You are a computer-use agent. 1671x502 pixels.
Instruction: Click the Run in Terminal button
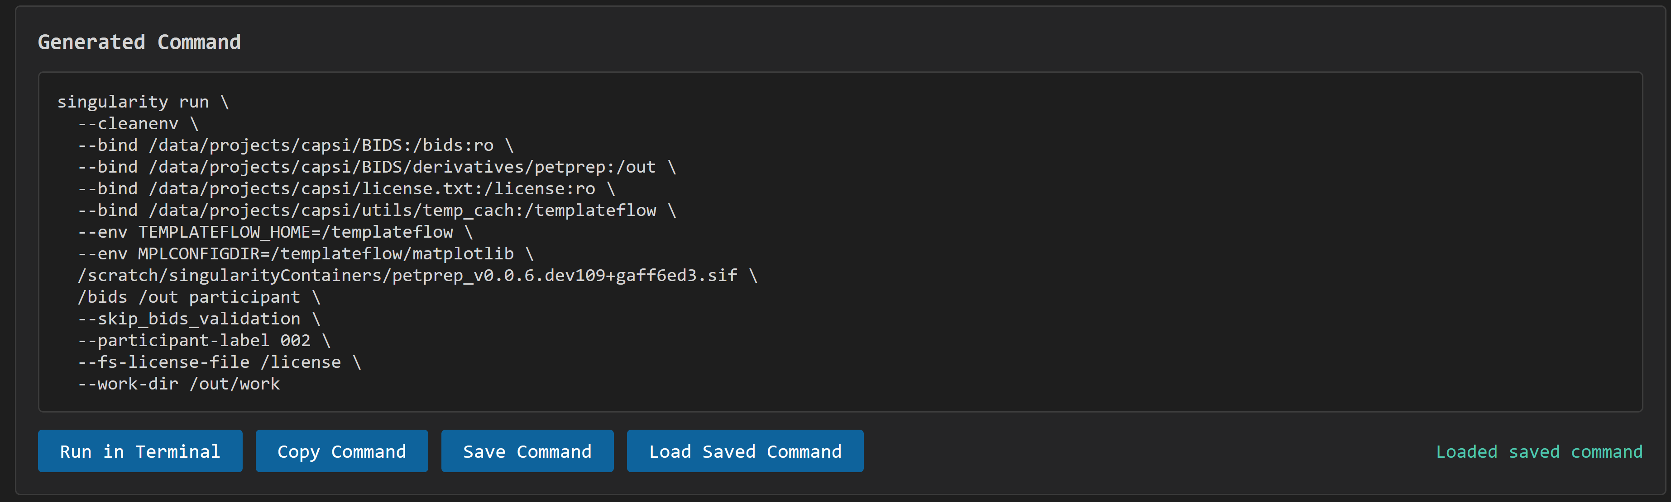click(140, 451)
